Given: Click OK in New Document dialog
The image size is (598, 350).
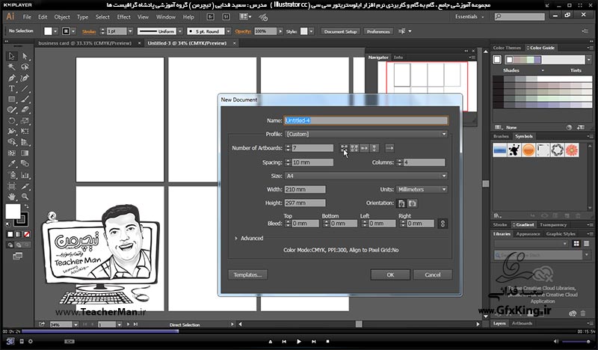Looking at the screenshot, I should click(x=390, y=274).
